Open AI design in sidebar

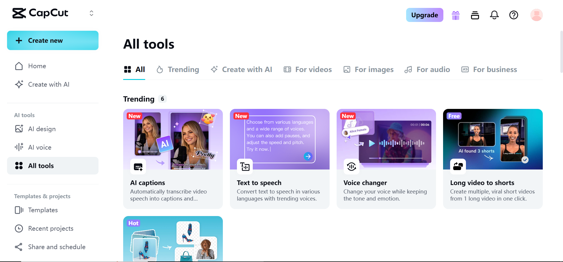(42, 129)
